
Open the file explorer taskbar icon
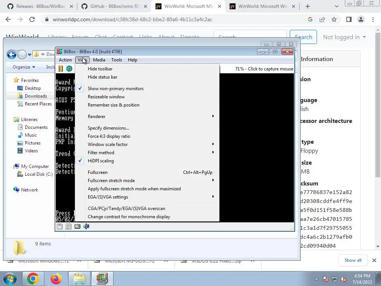(x=79, y=279)
